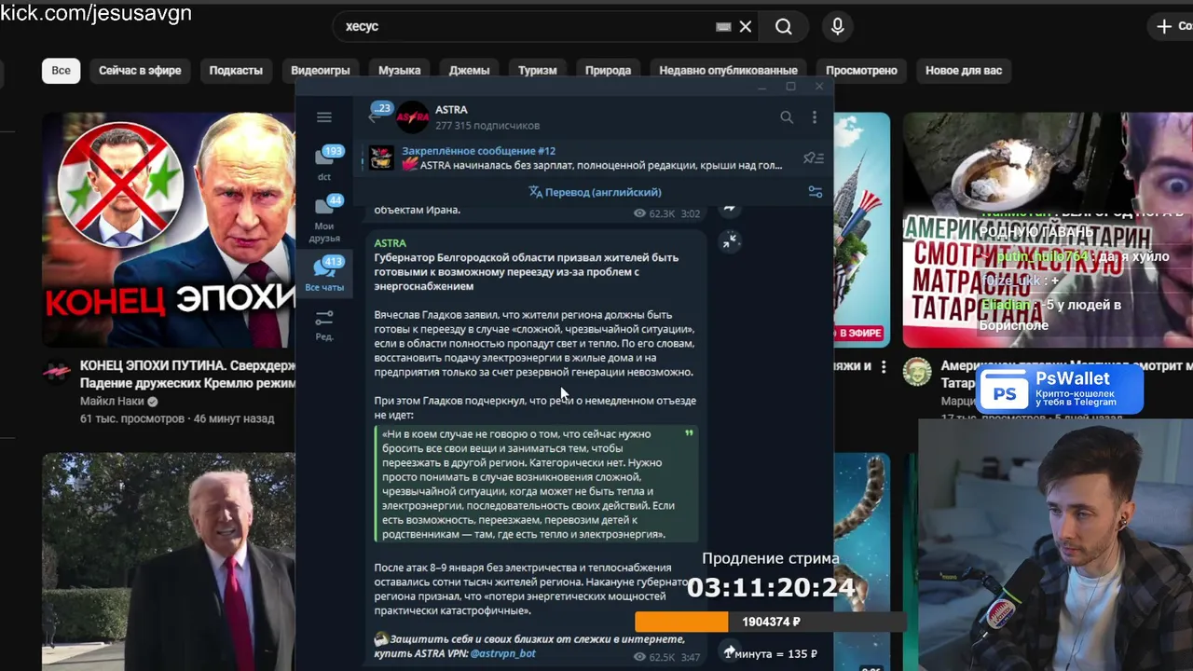Screen dimensions: 1193x671
Task: Click PsWallet advertisement banner
Action: pyautogui.click(x=1060, y=389)
